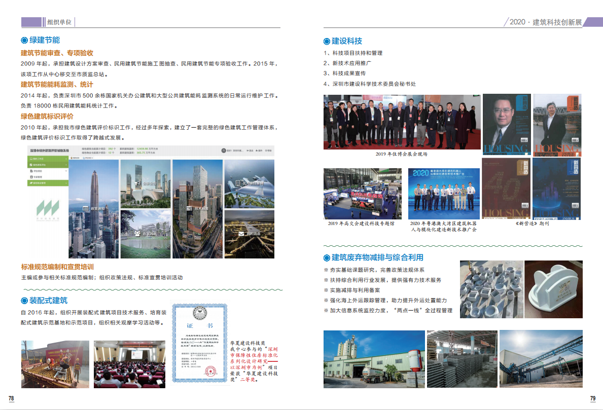Click the 退出 logout link
The width and height of the screenshot is (603, 410).
(x=250, y=151)
